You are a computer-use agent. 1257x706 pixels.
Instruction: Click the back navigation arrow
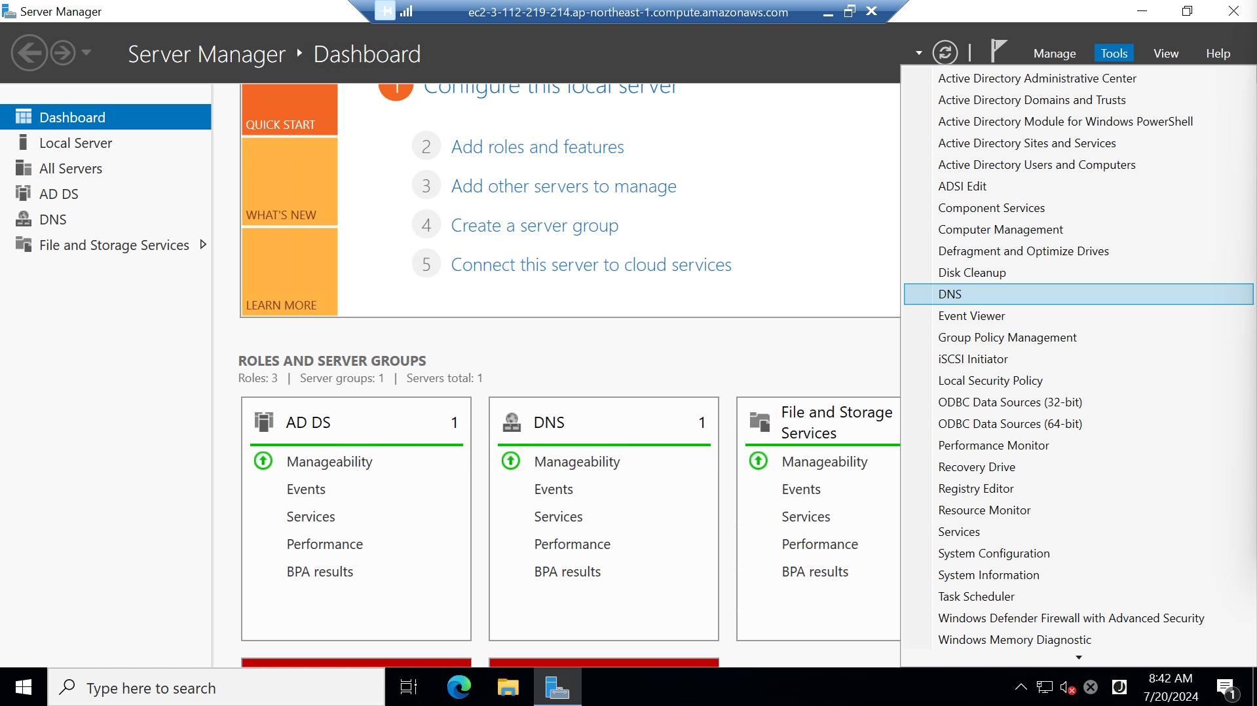point(29,52)
